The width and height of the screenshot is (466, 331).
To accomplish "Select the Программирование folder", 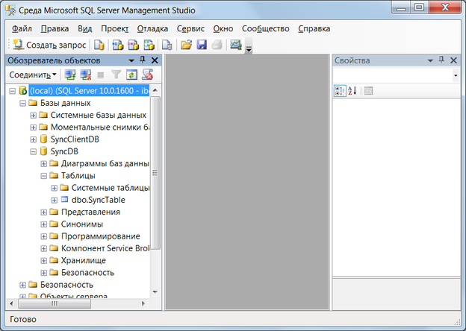I will 101,236.
